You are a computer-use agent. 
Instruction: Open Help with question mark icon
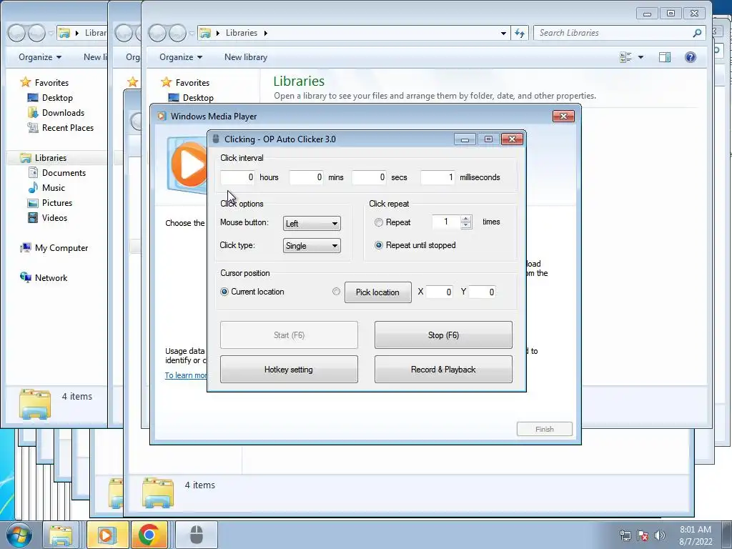click(690, 57)
